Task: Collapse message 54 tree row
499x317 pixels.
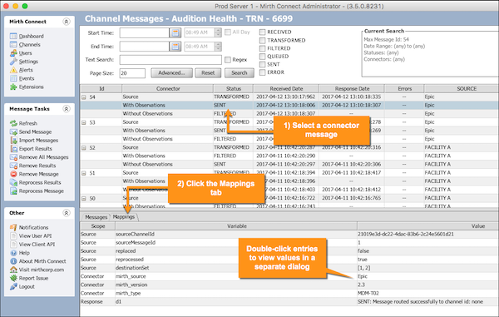Action: point(84,97)
